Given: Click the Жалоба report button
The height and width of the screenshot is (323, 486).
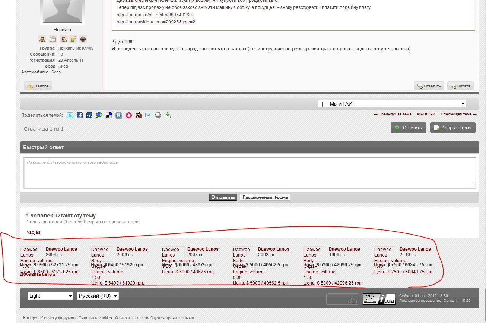Looking at the screenshot, I should tap(38, 86).
